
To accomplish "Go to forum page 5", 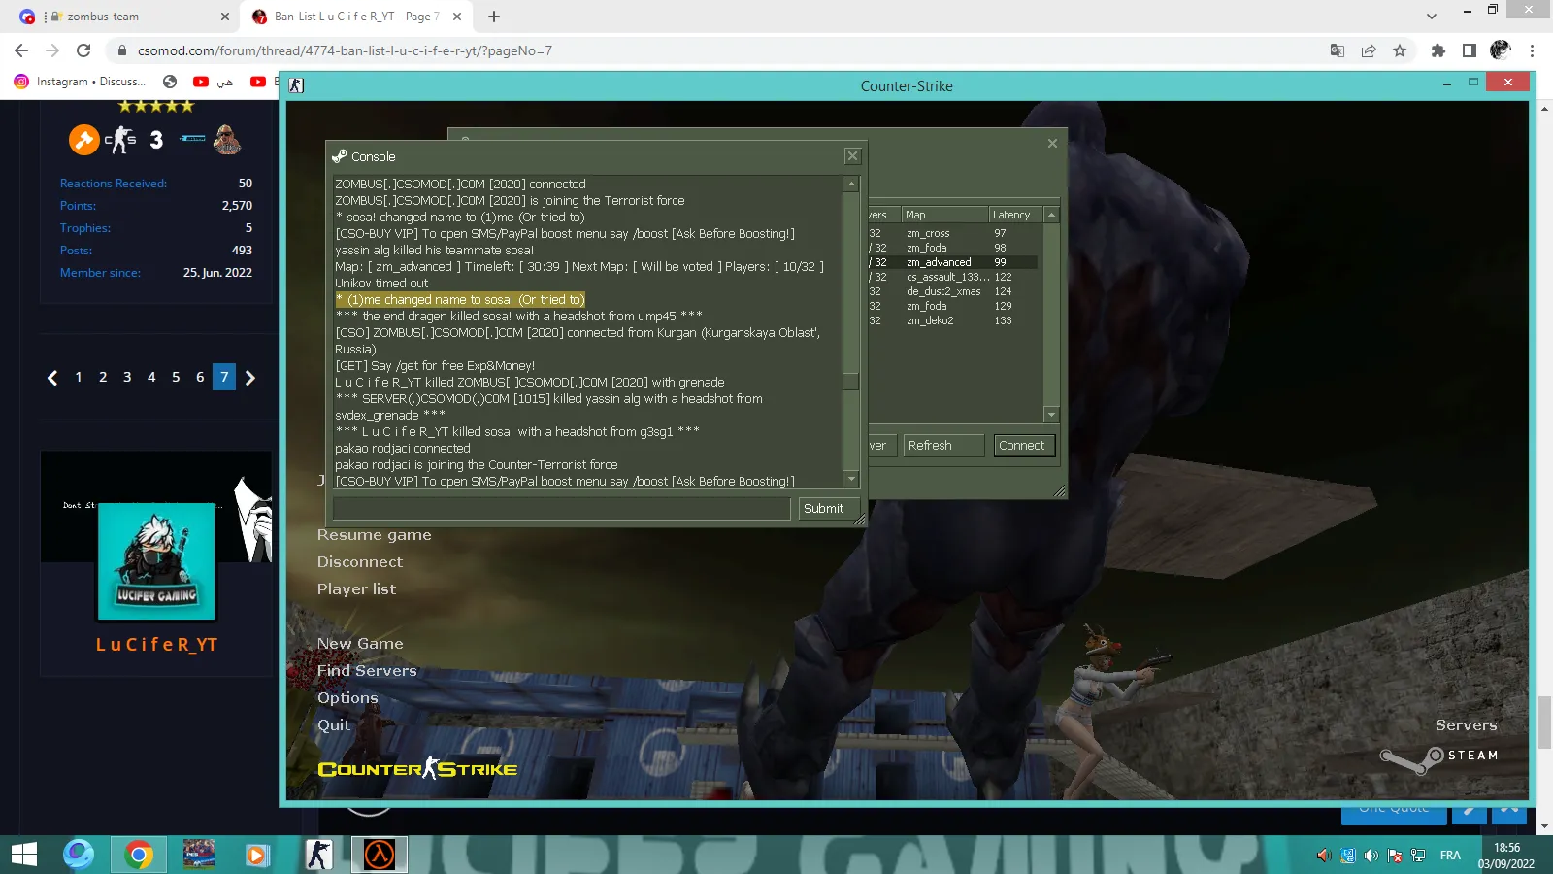I will click(x=176, y=377).
